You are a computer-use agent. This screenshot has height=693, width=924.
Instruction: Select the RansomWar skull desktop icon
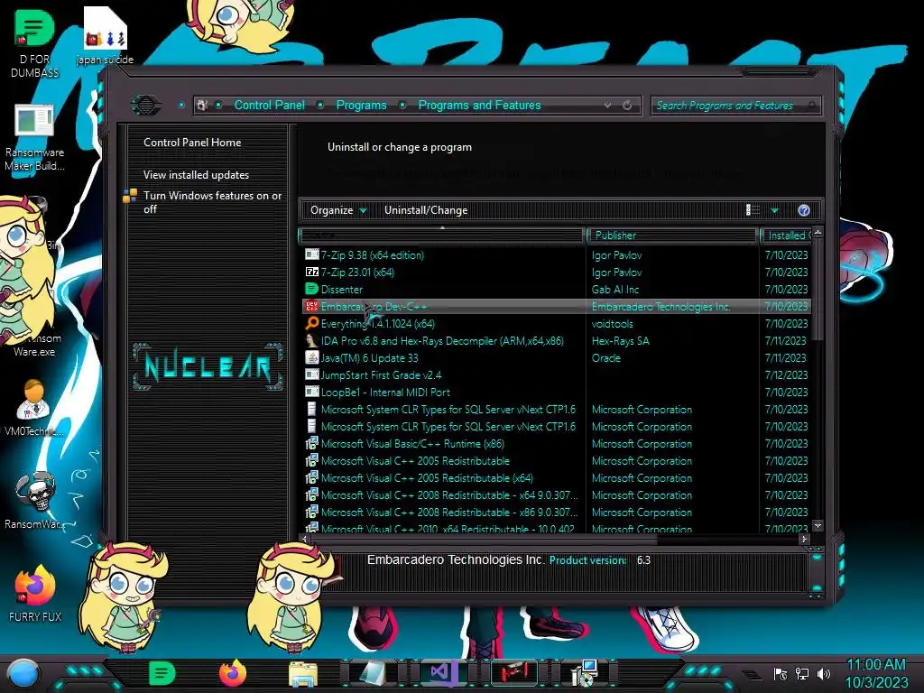click(35, 501)
